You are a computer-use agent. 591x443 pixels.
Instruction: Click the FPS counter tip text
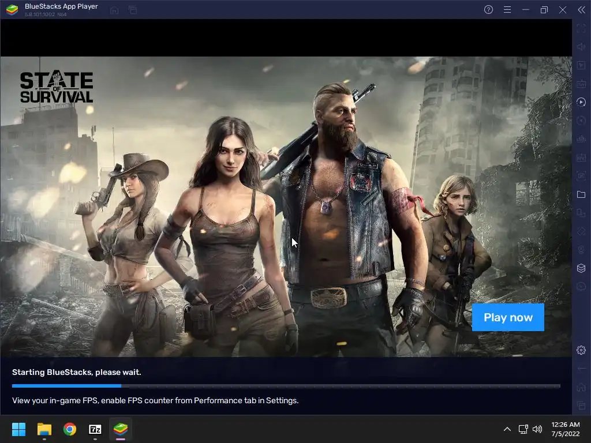tap(155, 400)
